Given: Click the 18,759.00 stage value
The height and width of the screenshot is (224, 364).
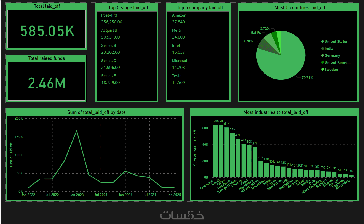Looking at the screenshot, I should click(111, 83).
